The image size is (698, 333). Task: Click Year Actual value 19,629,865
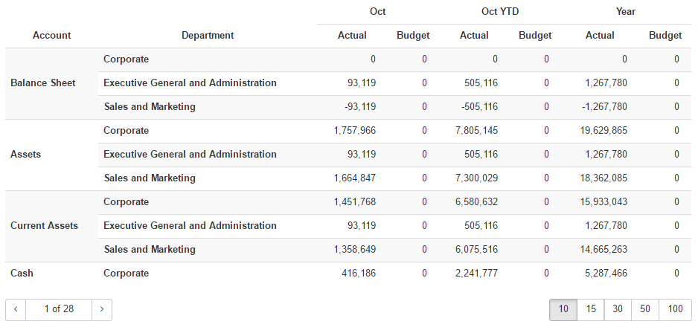pos(603,131)
